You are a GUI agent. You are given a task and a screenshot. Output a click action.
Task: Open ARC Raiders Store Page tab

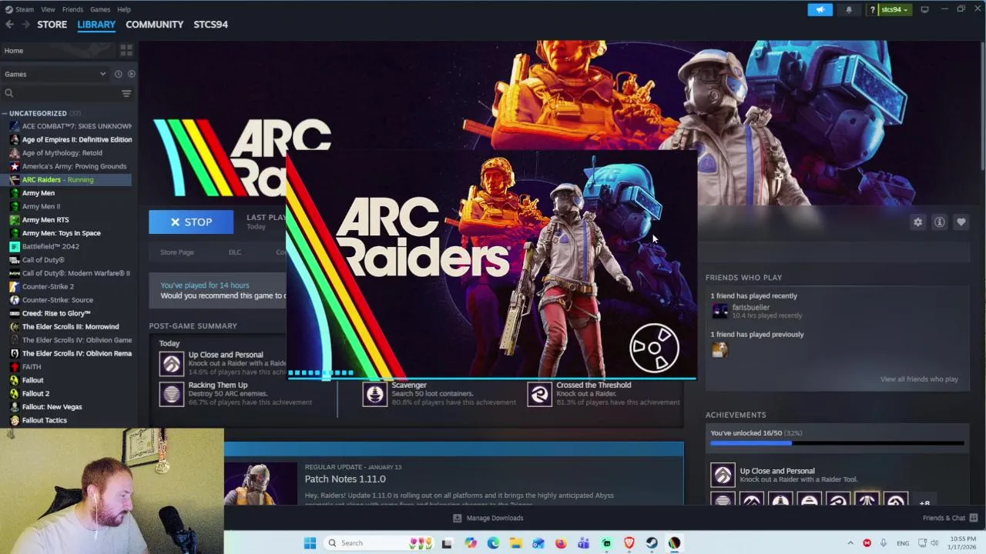click(x=176, y=252)
